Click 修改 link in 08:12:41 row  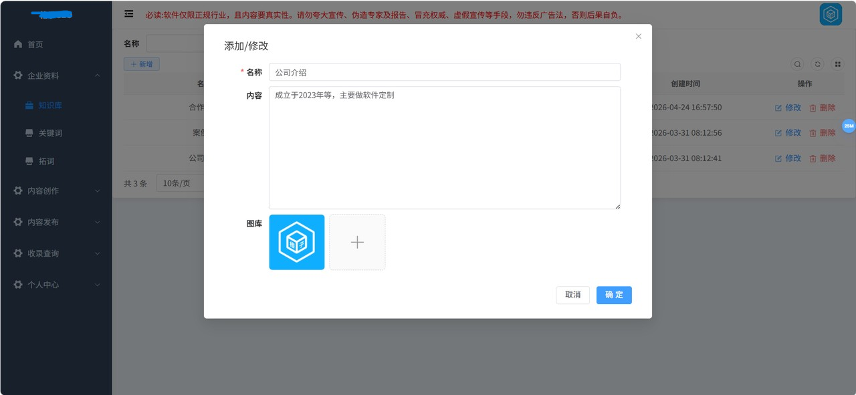point(793,158)
